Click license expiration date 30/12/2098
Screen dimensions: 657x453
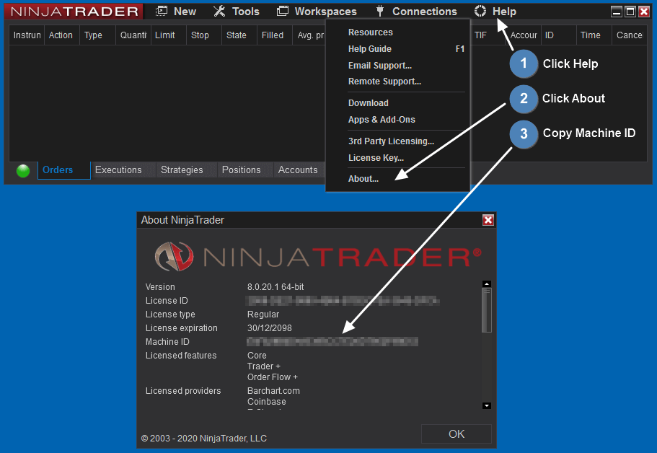coord(270,328)
